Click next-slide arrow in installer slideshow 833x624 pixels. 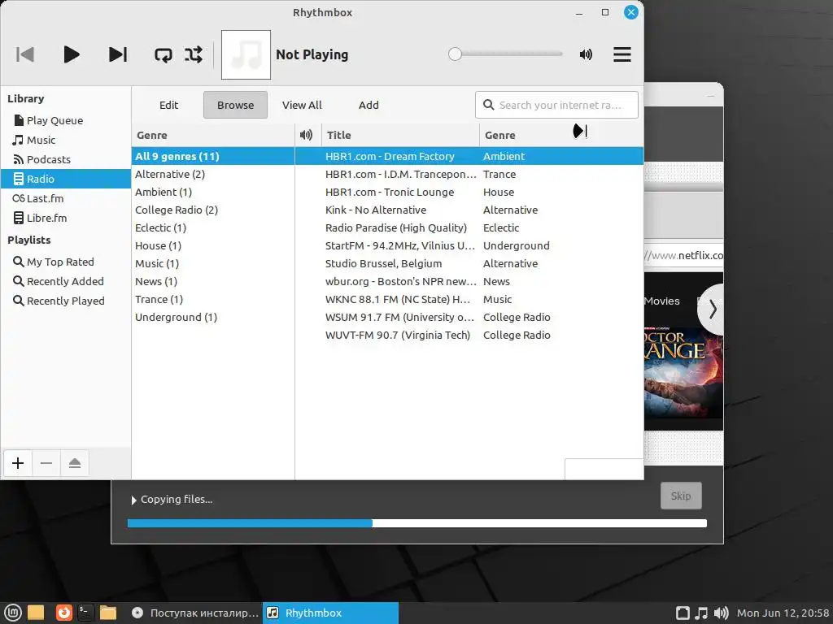713,310
